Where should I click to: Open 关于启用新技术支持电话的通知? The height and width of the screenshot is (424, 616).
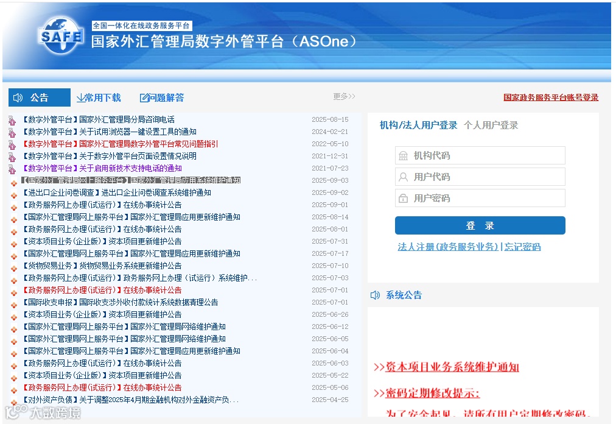pyautogui.click(x=102, y=168)
